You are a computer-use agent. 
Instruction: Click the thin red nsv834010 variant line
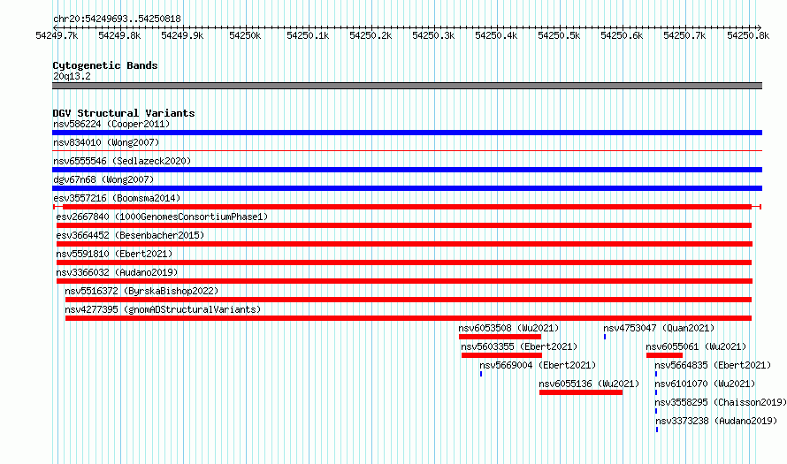(407, 150)
